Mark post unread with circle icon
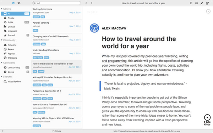 pos(191,3)
